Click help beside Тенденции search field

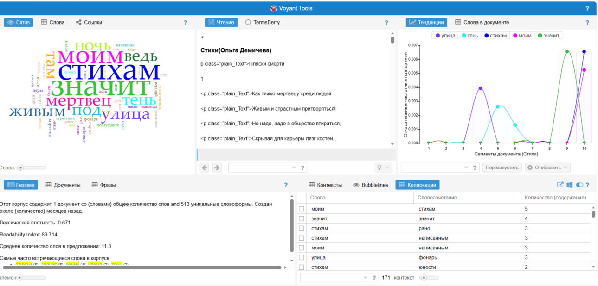(x=475, y=168)
